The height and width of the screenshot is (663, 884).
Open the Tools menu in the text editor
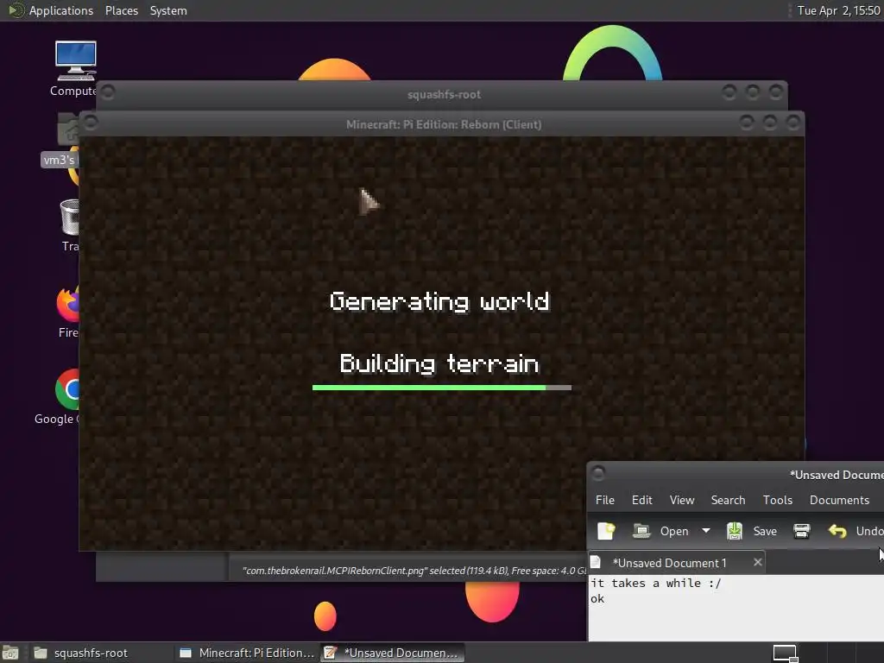point(778,500)
